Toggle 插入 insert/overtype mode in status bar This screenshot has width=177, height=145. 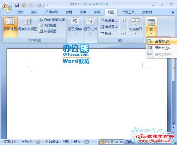tap(77, 142)
